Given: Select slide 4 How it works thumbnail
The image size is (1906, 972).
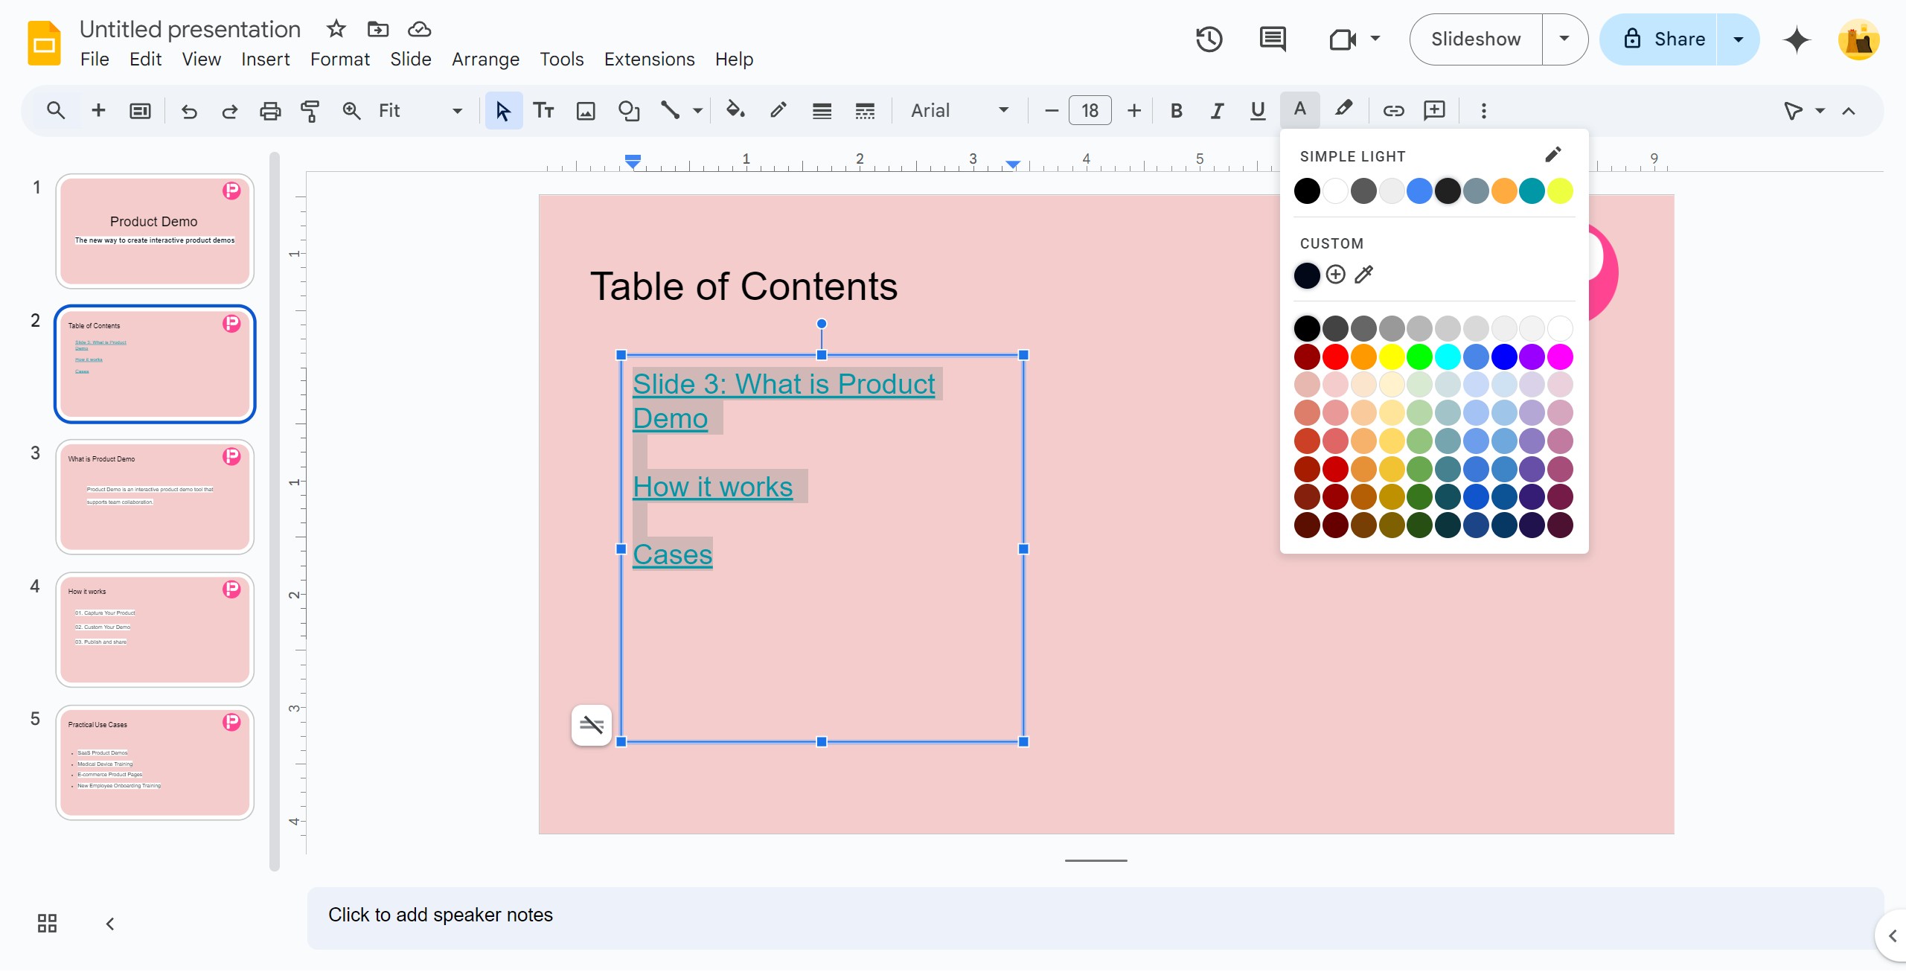Looking at the screenshot, I should point(155,630).
